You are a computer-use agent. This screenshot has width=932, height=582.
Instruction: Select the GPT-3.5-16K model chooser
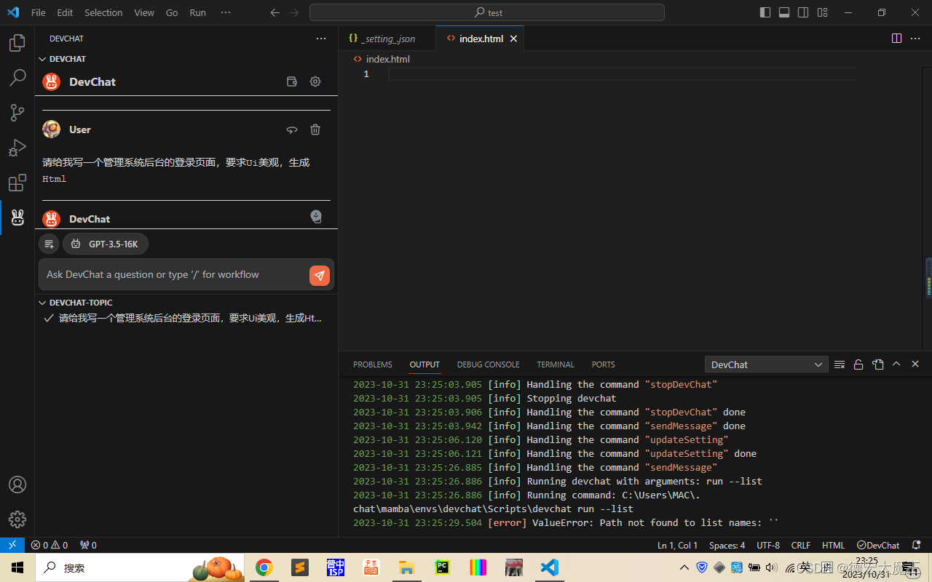pyautogui.click(x=106, y=244)
